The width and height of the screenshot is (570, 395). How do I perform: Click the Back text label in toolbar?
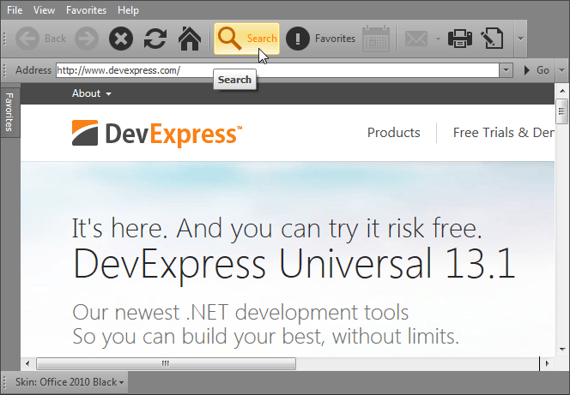point(55,39)
